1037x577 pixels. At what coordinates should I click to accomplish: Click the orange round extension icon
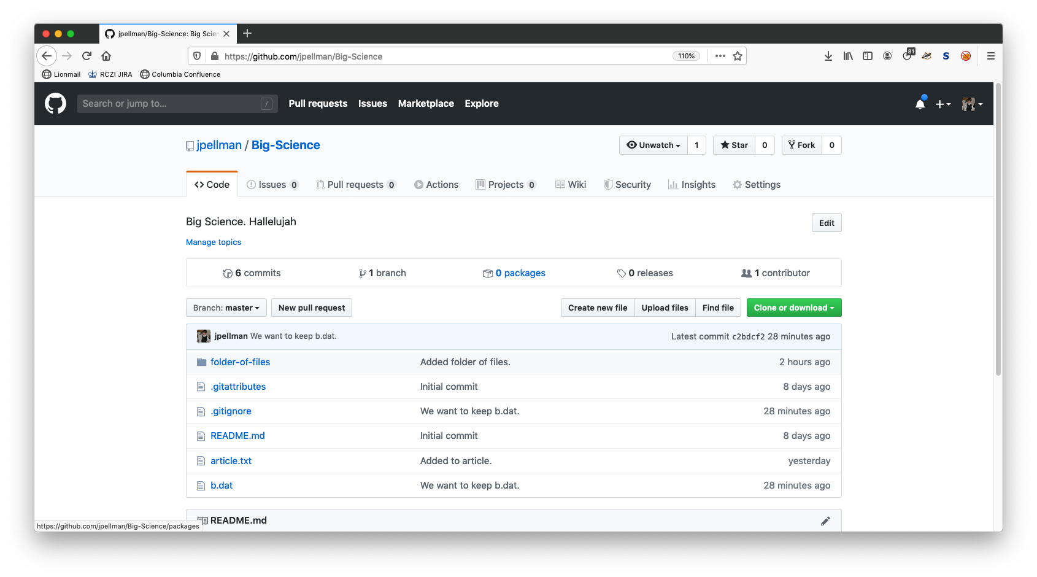[966, 56]
